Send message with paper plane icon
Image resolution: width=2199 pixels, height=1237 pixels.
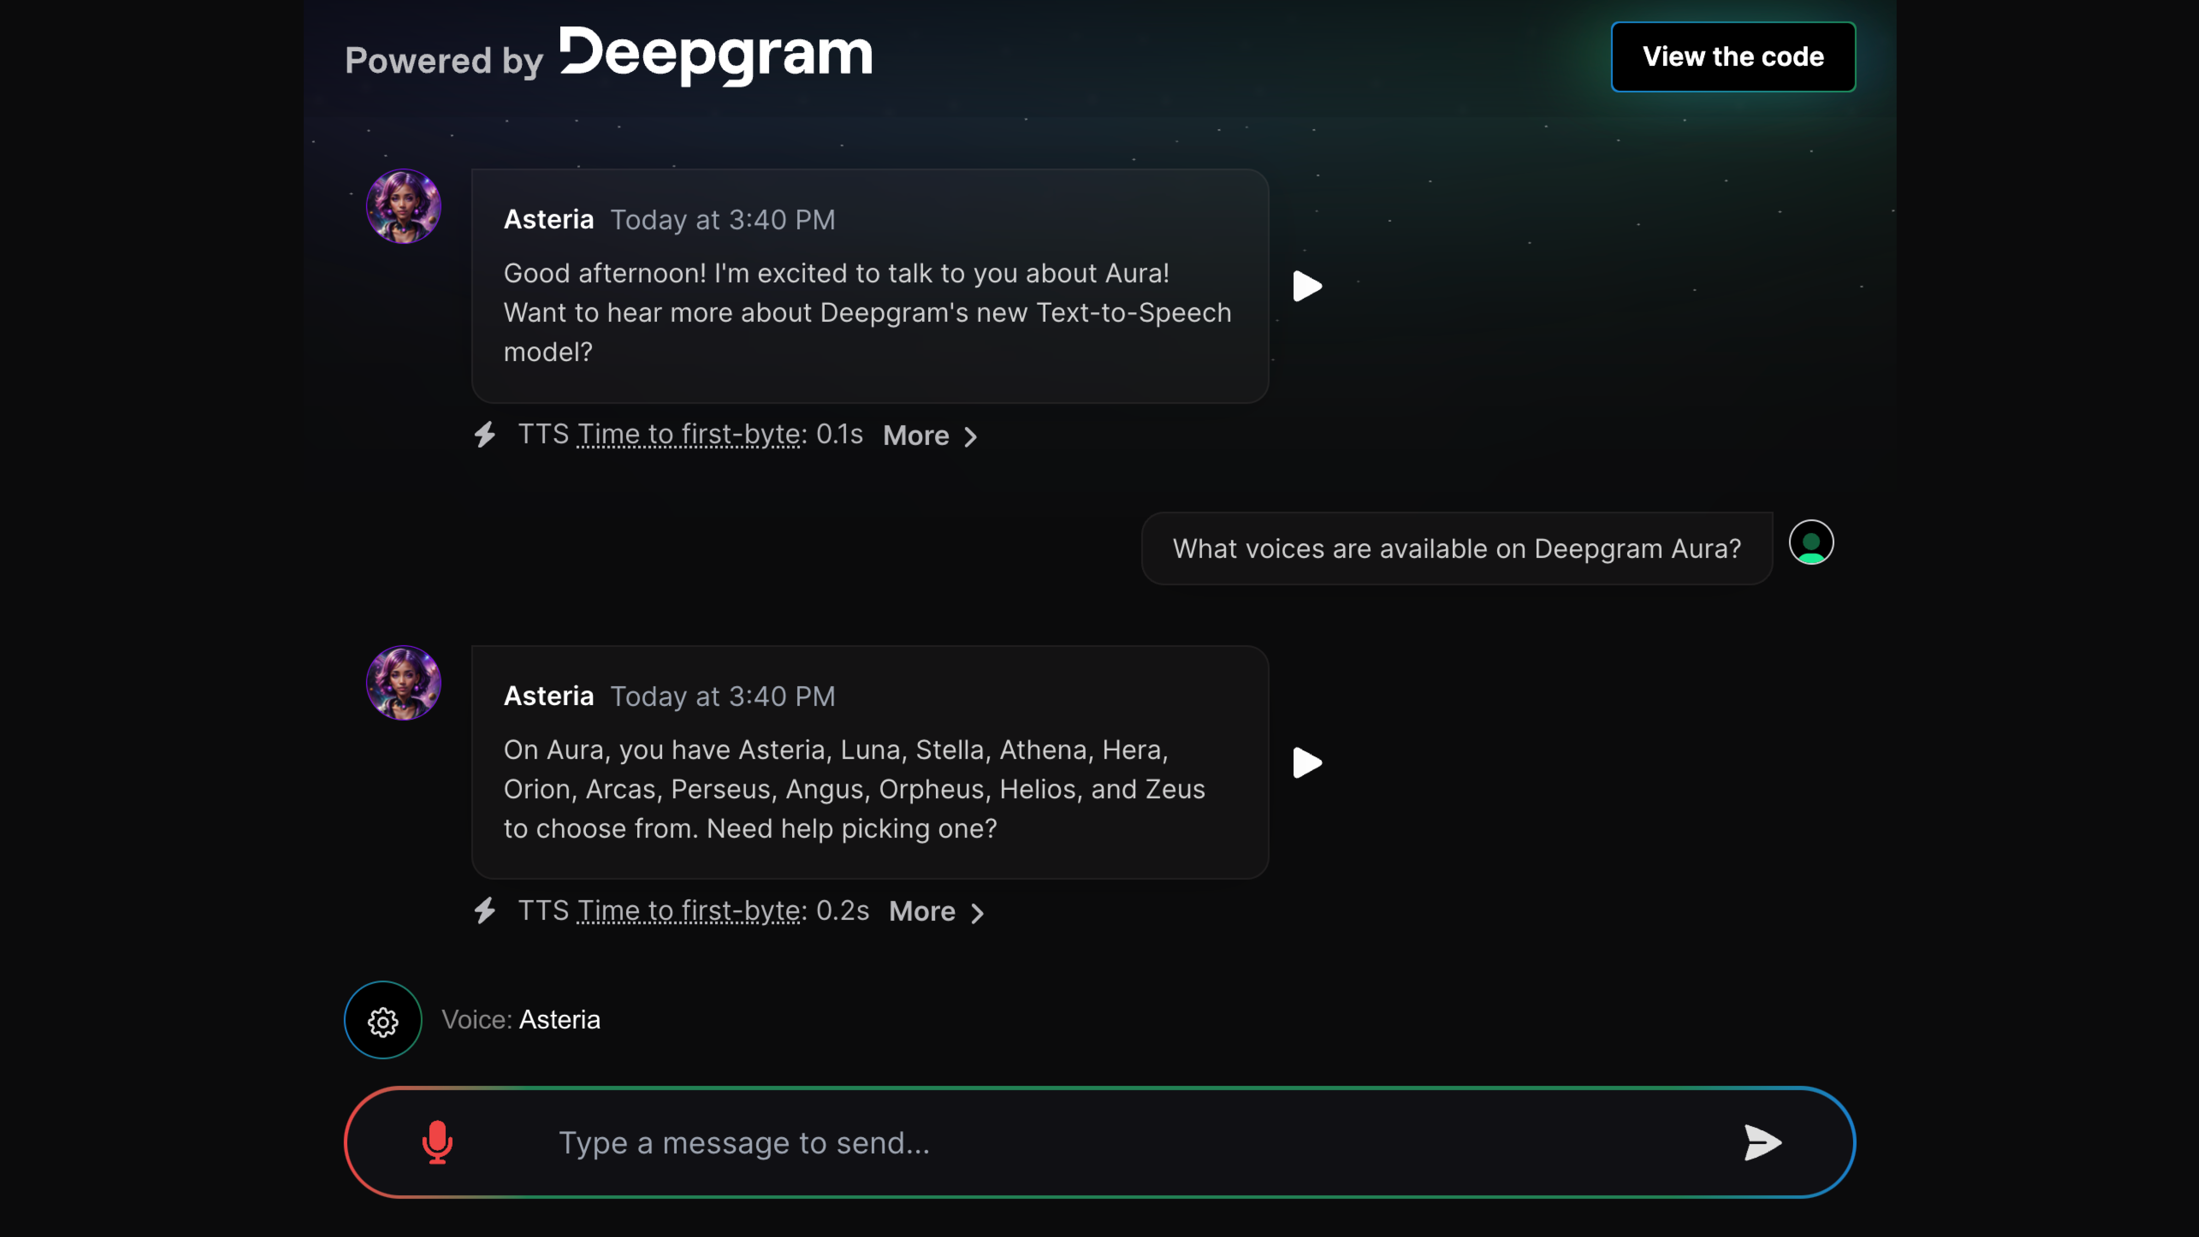tap(1762, 1142)
